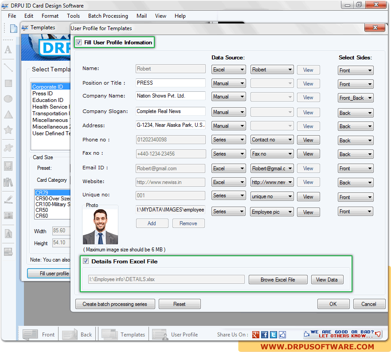Open the Templates bottom tab

pos(123,334)
